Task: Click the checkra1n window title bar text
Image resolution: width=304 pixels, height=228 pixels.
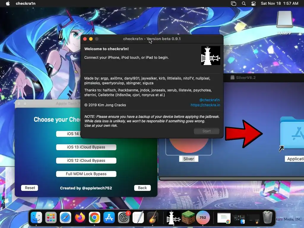Action: [x=152, y=39]
